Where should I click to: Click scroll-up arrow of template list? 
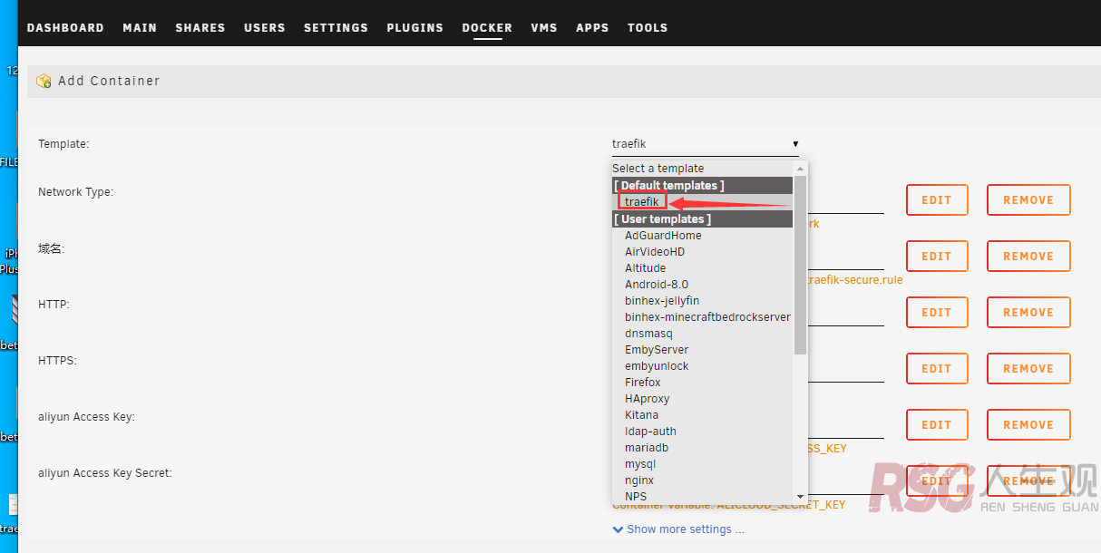800,169
